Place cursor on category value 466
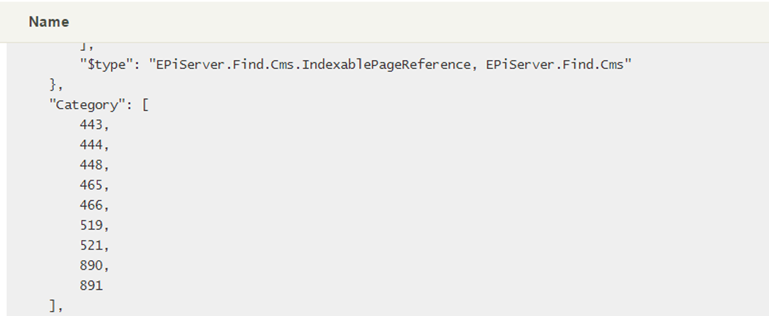 coord(92,205)
